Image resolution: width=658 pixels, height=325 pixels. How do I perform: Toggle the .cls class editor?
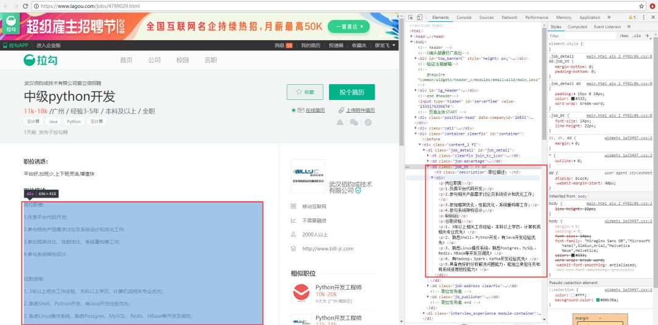click(637, 36)
